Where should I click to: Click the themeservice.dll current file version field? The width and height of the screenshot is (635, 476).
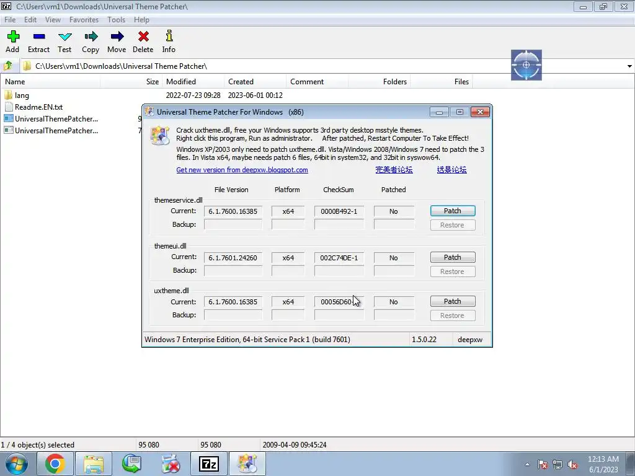(233, 211)
